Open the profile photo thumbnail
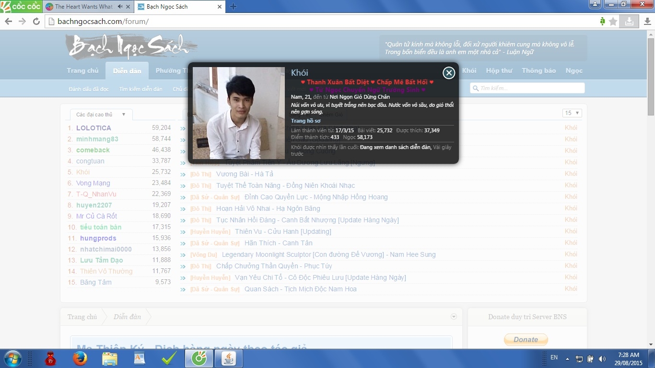655x368 pixels. click(238, 113)
